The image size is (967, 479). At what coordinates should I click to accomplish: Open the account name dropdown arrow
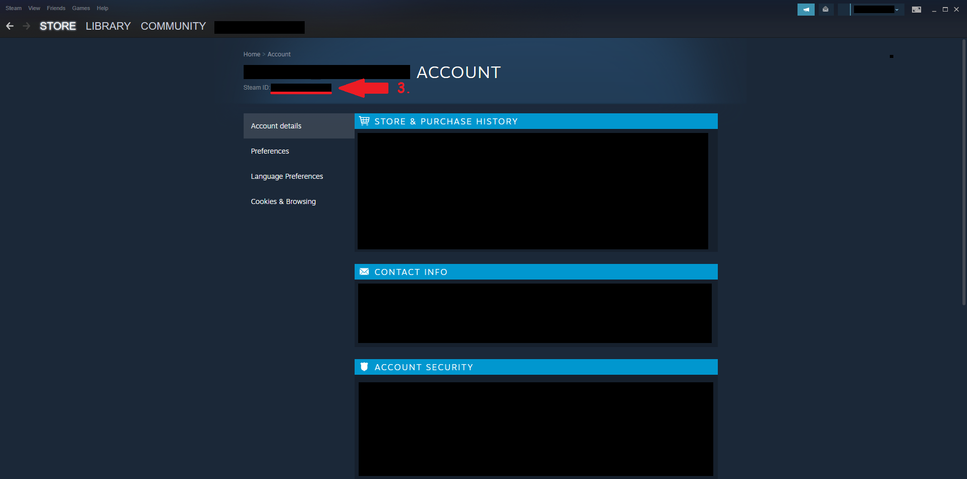click(x=897, y=10)
